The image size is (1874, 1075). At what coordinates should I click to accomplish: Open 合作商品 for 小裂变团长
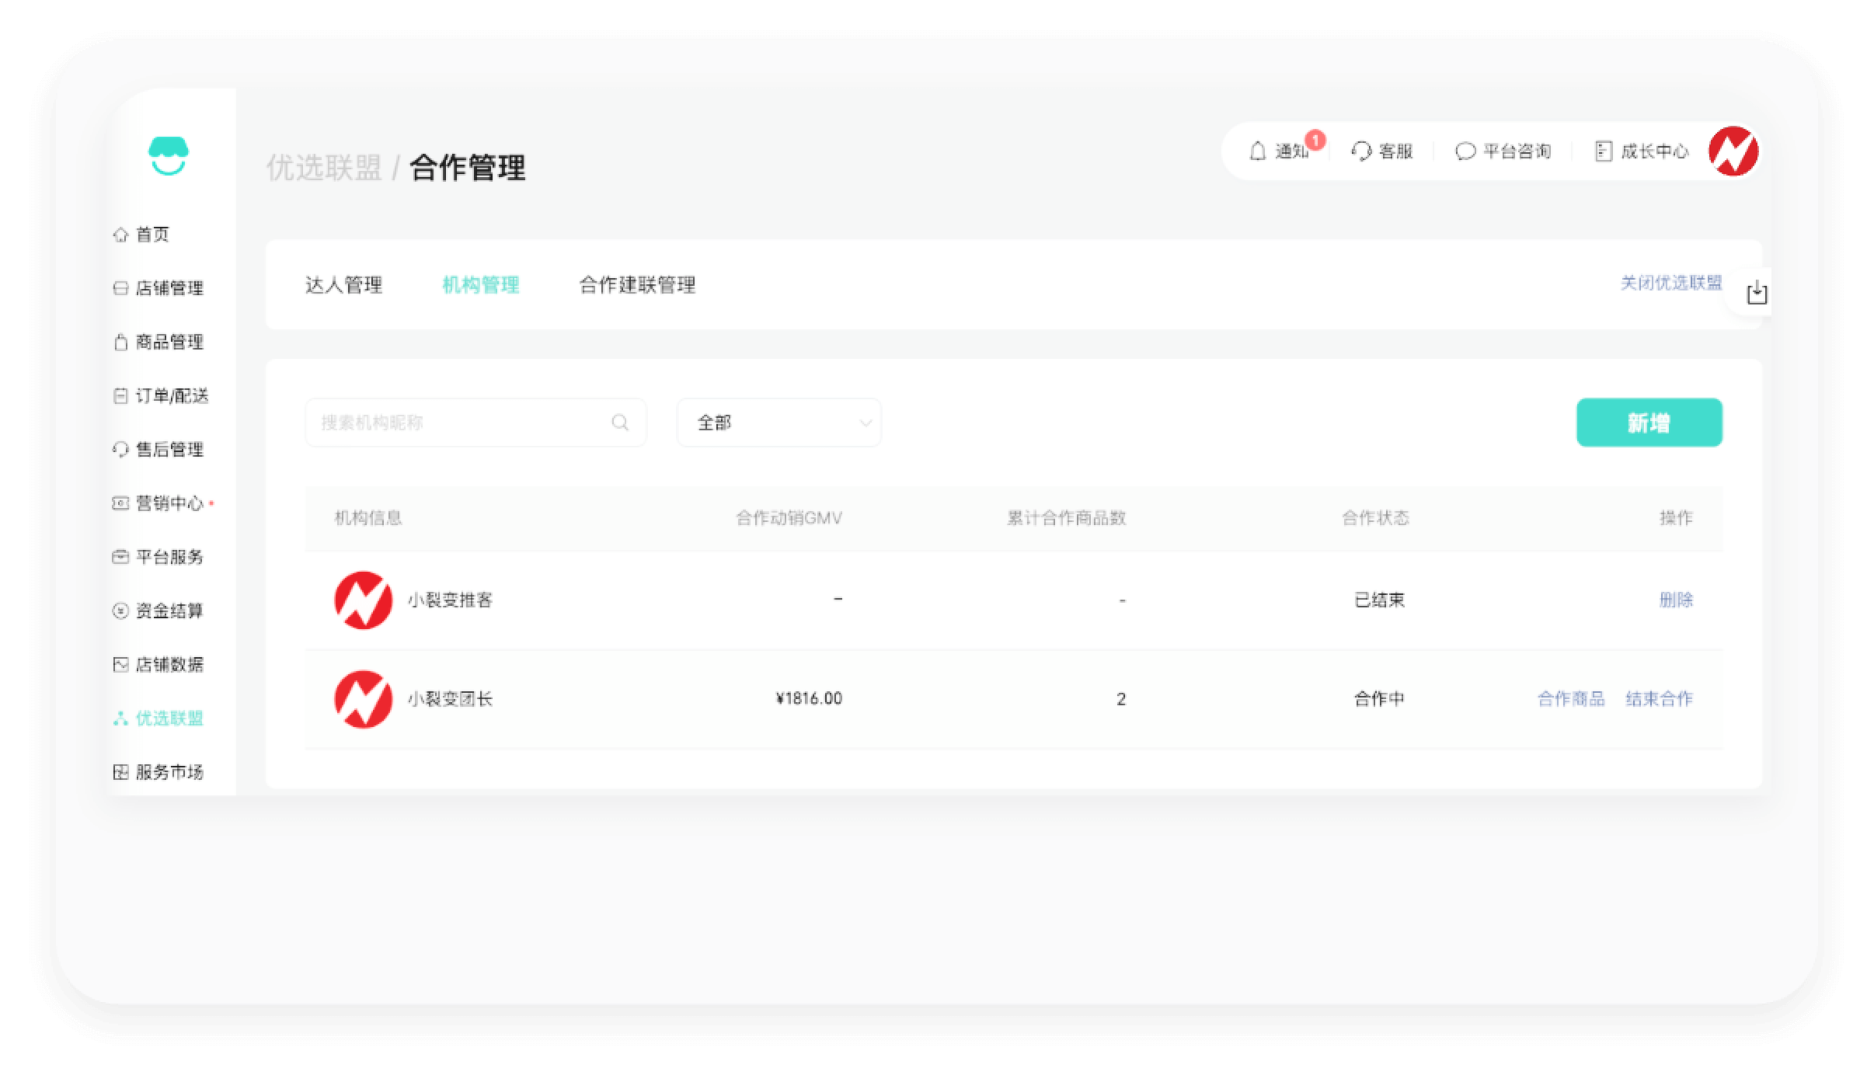click(x=1571, y=699)
